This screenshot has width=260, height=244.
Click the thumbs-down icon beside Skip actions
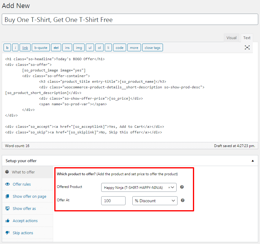click(7, 233)
